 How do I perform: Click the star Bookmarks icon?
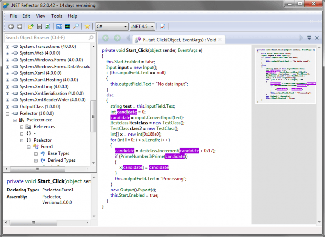click(x=87, y=26)
